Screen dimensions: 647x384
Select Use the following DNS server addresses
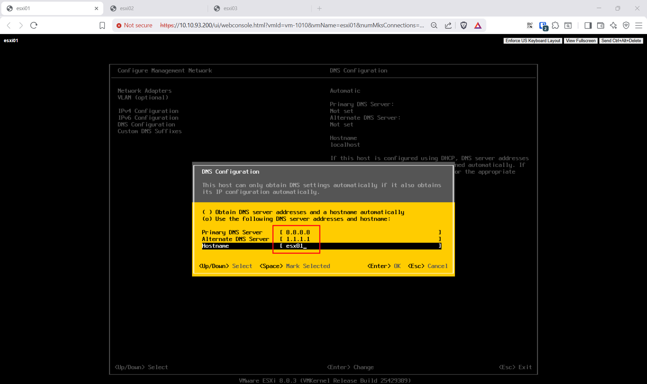[x=296, y=219]
